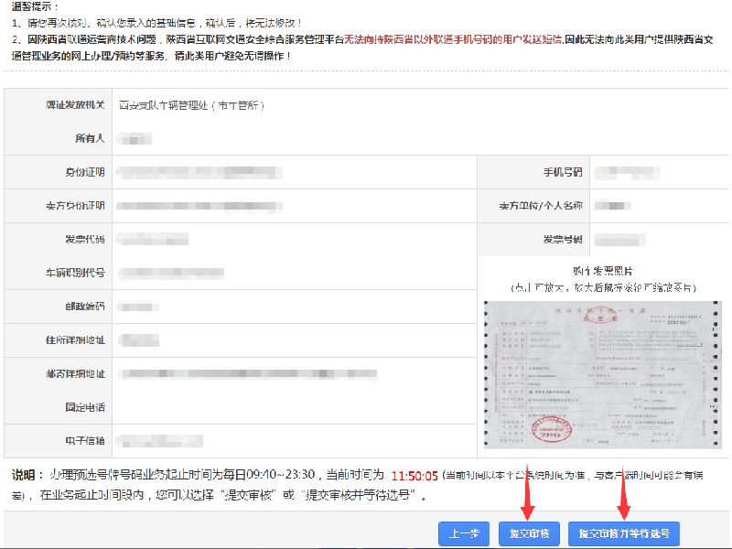The image size is (732, 549).
Task: Click the red current time 11:50:05
Action: click(414, 476)
